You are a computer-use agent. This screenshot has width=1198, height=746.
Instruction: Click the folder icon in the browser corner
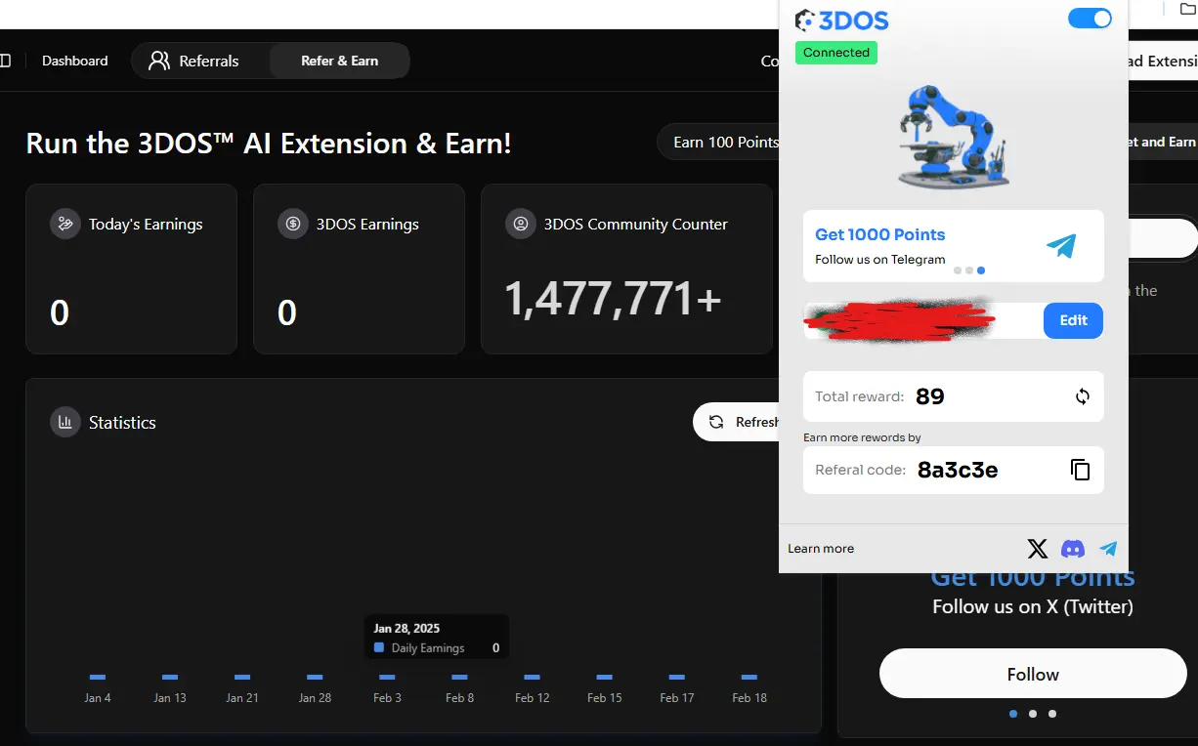pos(1188,8)
